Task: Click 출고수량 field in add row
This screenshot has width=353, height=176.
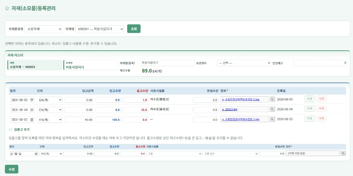Action: (133, 154)
